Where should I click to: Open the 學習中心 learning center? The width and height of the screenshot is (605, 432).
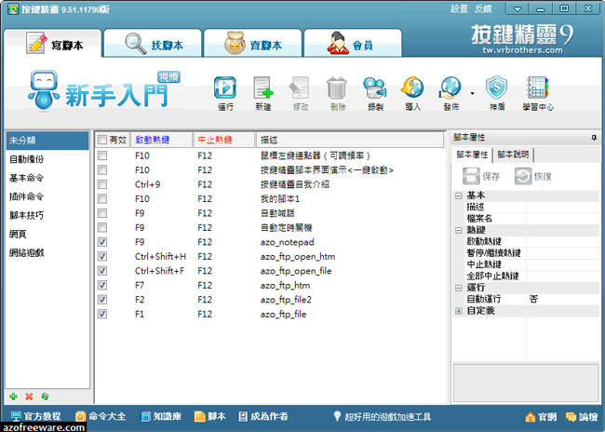pyautogui.click(x=538, y=91)
